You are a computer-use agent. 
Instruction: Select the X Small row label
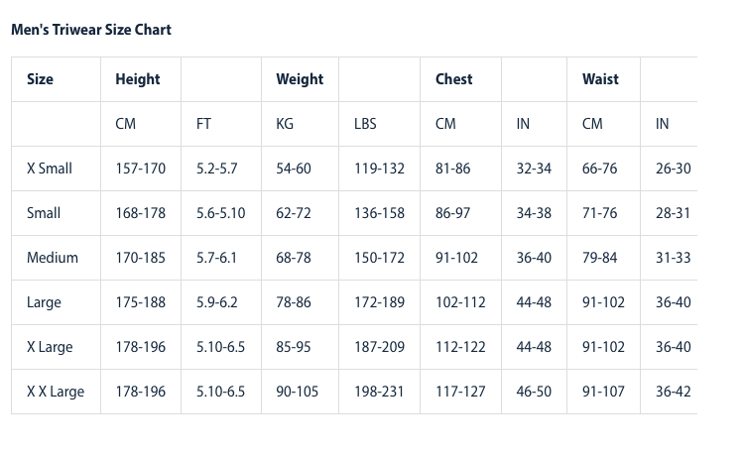coord(50,169)
